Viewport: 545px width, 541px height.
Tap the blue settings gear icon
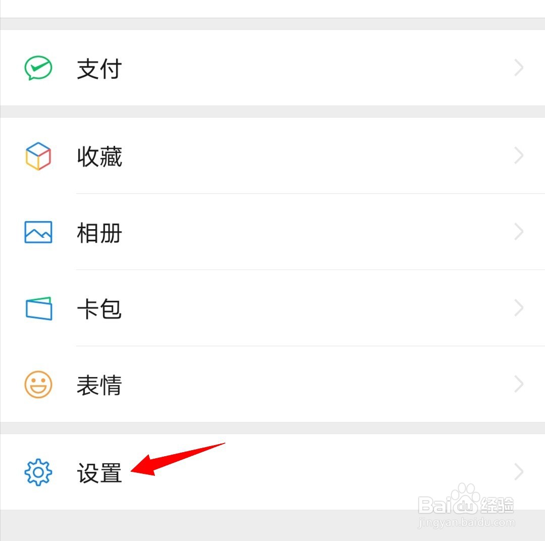pyautogui.click(x=38, y=472)
